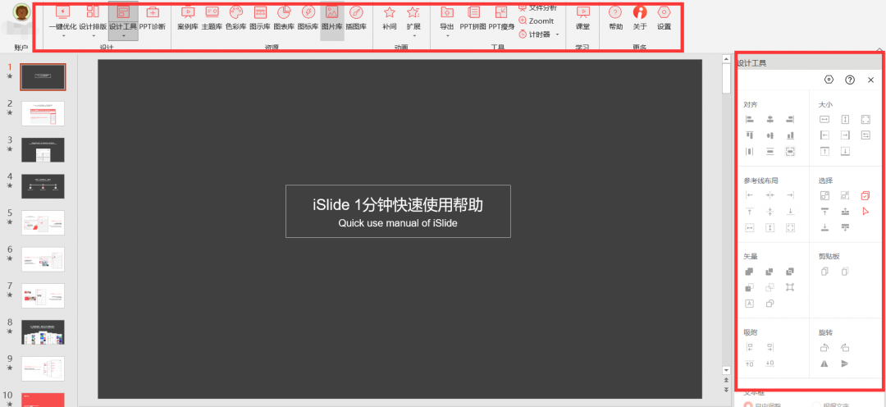Click distribute horizontally icon under 对齐
886x407 pixels.
(750, 151)
